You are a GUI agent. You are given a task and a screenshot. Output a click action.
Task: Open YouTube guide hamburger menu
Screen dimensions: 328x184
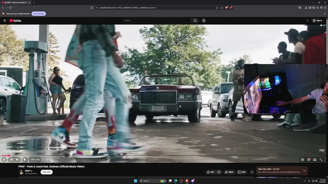click(4, 20)
